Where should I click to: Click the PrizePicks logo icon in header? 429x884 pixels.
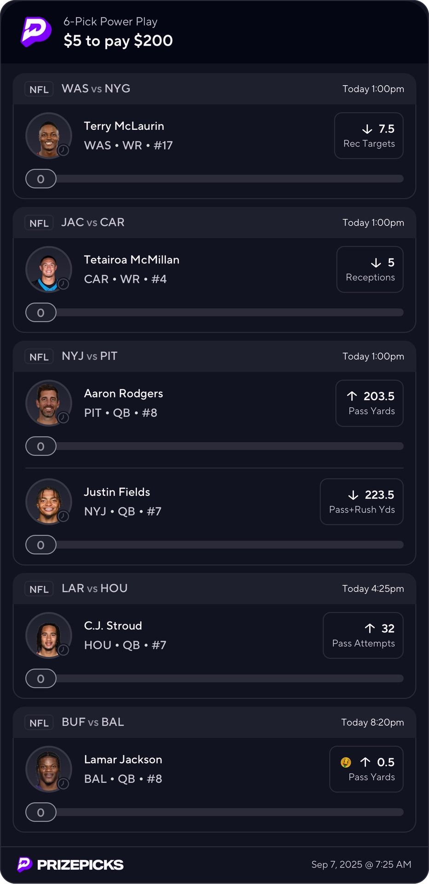coord(36,32)
